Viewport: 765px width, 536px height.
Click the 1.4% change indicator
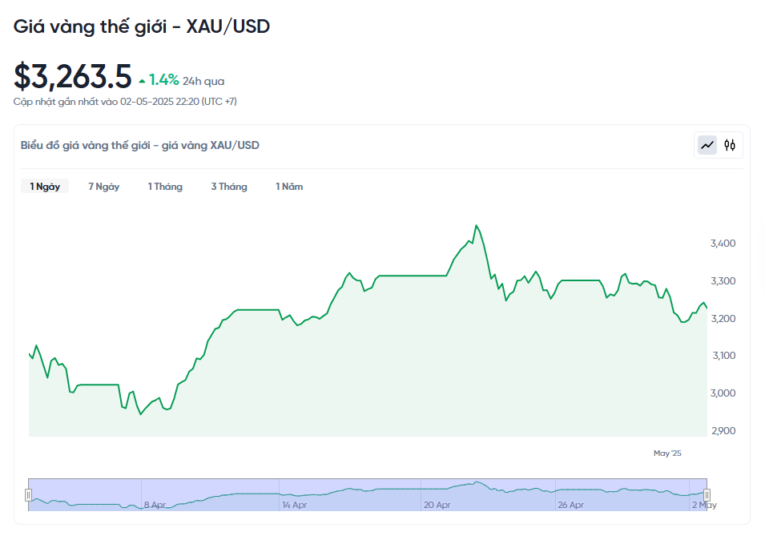click(163, 79)
